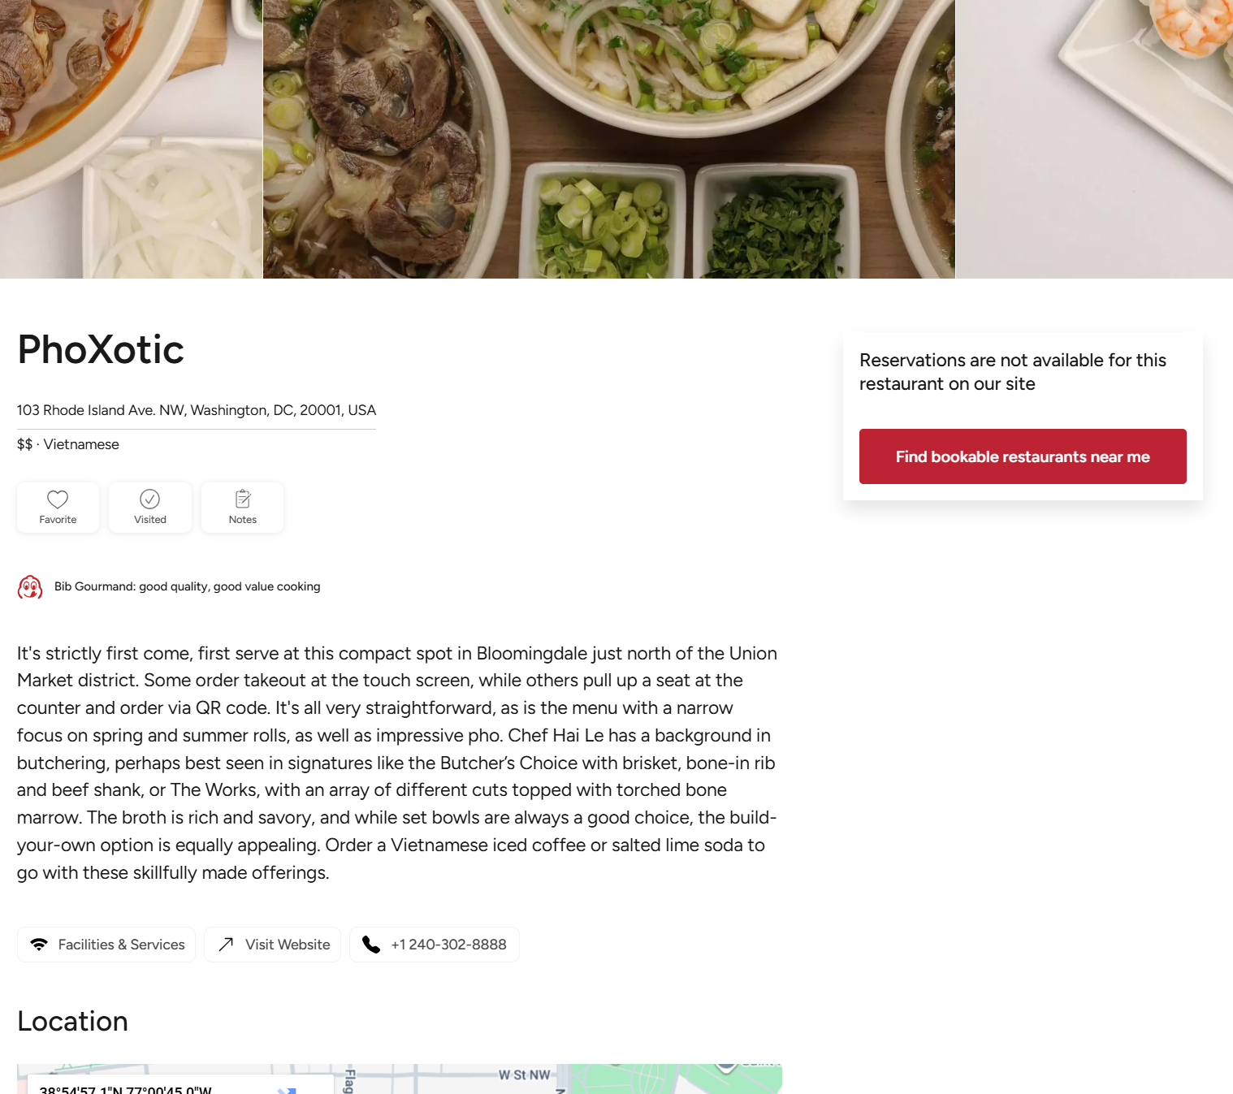Open the center pho bowl photo
The width and height of the screenshot is (1233, 1094).
608,139
